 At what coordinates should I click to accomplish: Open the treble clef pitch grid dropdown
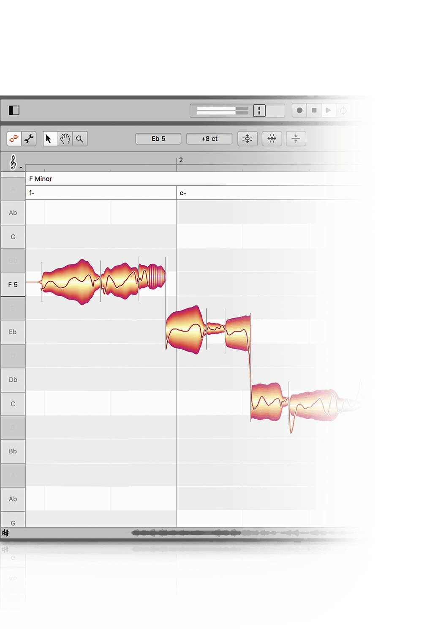(x=14, y=162)
